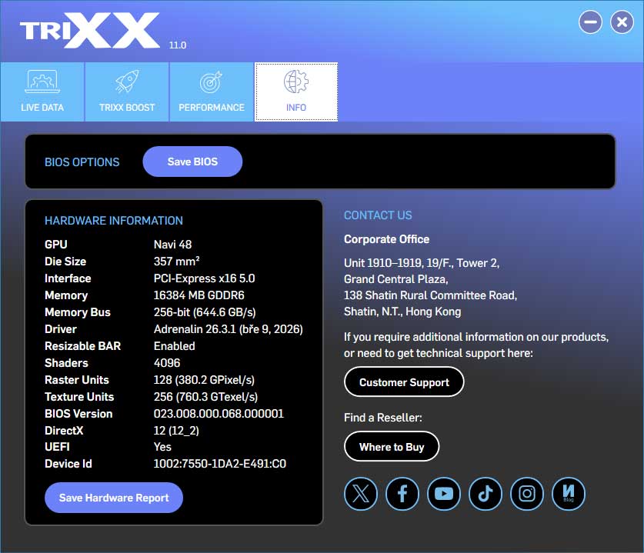Click the TikTok social icon
This screenshot has height=553, width=644.
(x=486, y=494)
